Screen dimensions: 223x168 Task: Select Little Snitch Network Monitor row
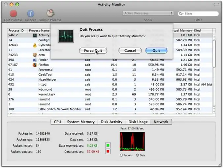click(x=110, y=109)
